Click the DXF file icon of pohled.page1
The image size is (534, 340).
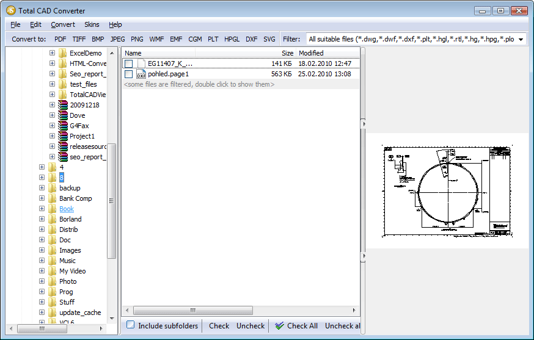(x=141, y=74)
